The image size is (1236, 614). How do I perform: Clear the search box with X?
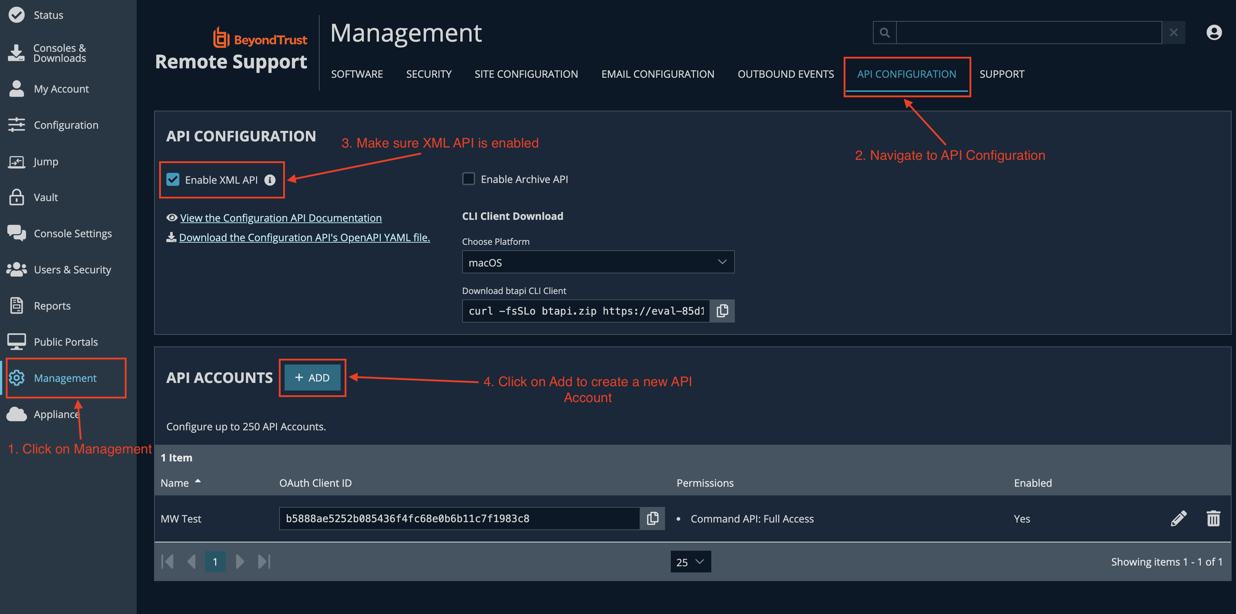[x=1174, y=33]
